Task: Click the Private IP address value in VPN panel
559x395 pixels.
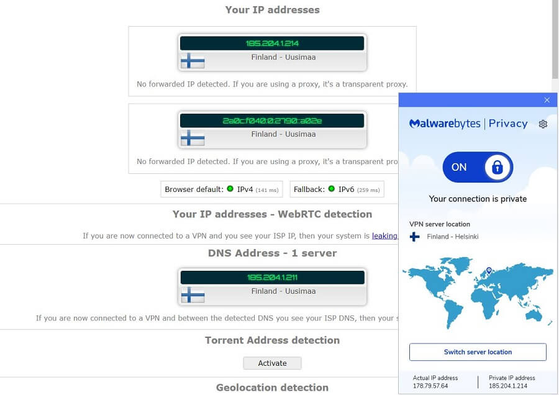Action: [x=508, y=386]
